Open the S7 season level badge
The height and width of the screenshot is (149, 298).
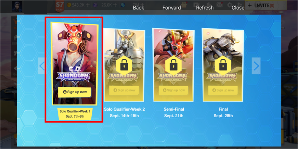point(59,6)
